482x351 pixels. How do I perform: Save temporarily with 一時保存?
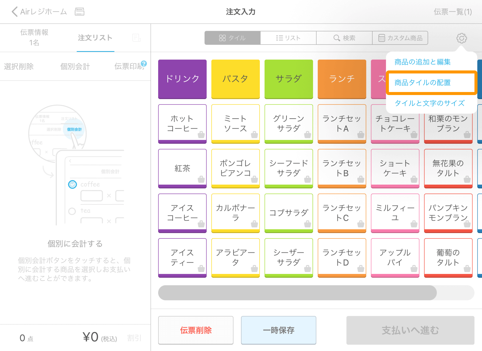(279, 330)
